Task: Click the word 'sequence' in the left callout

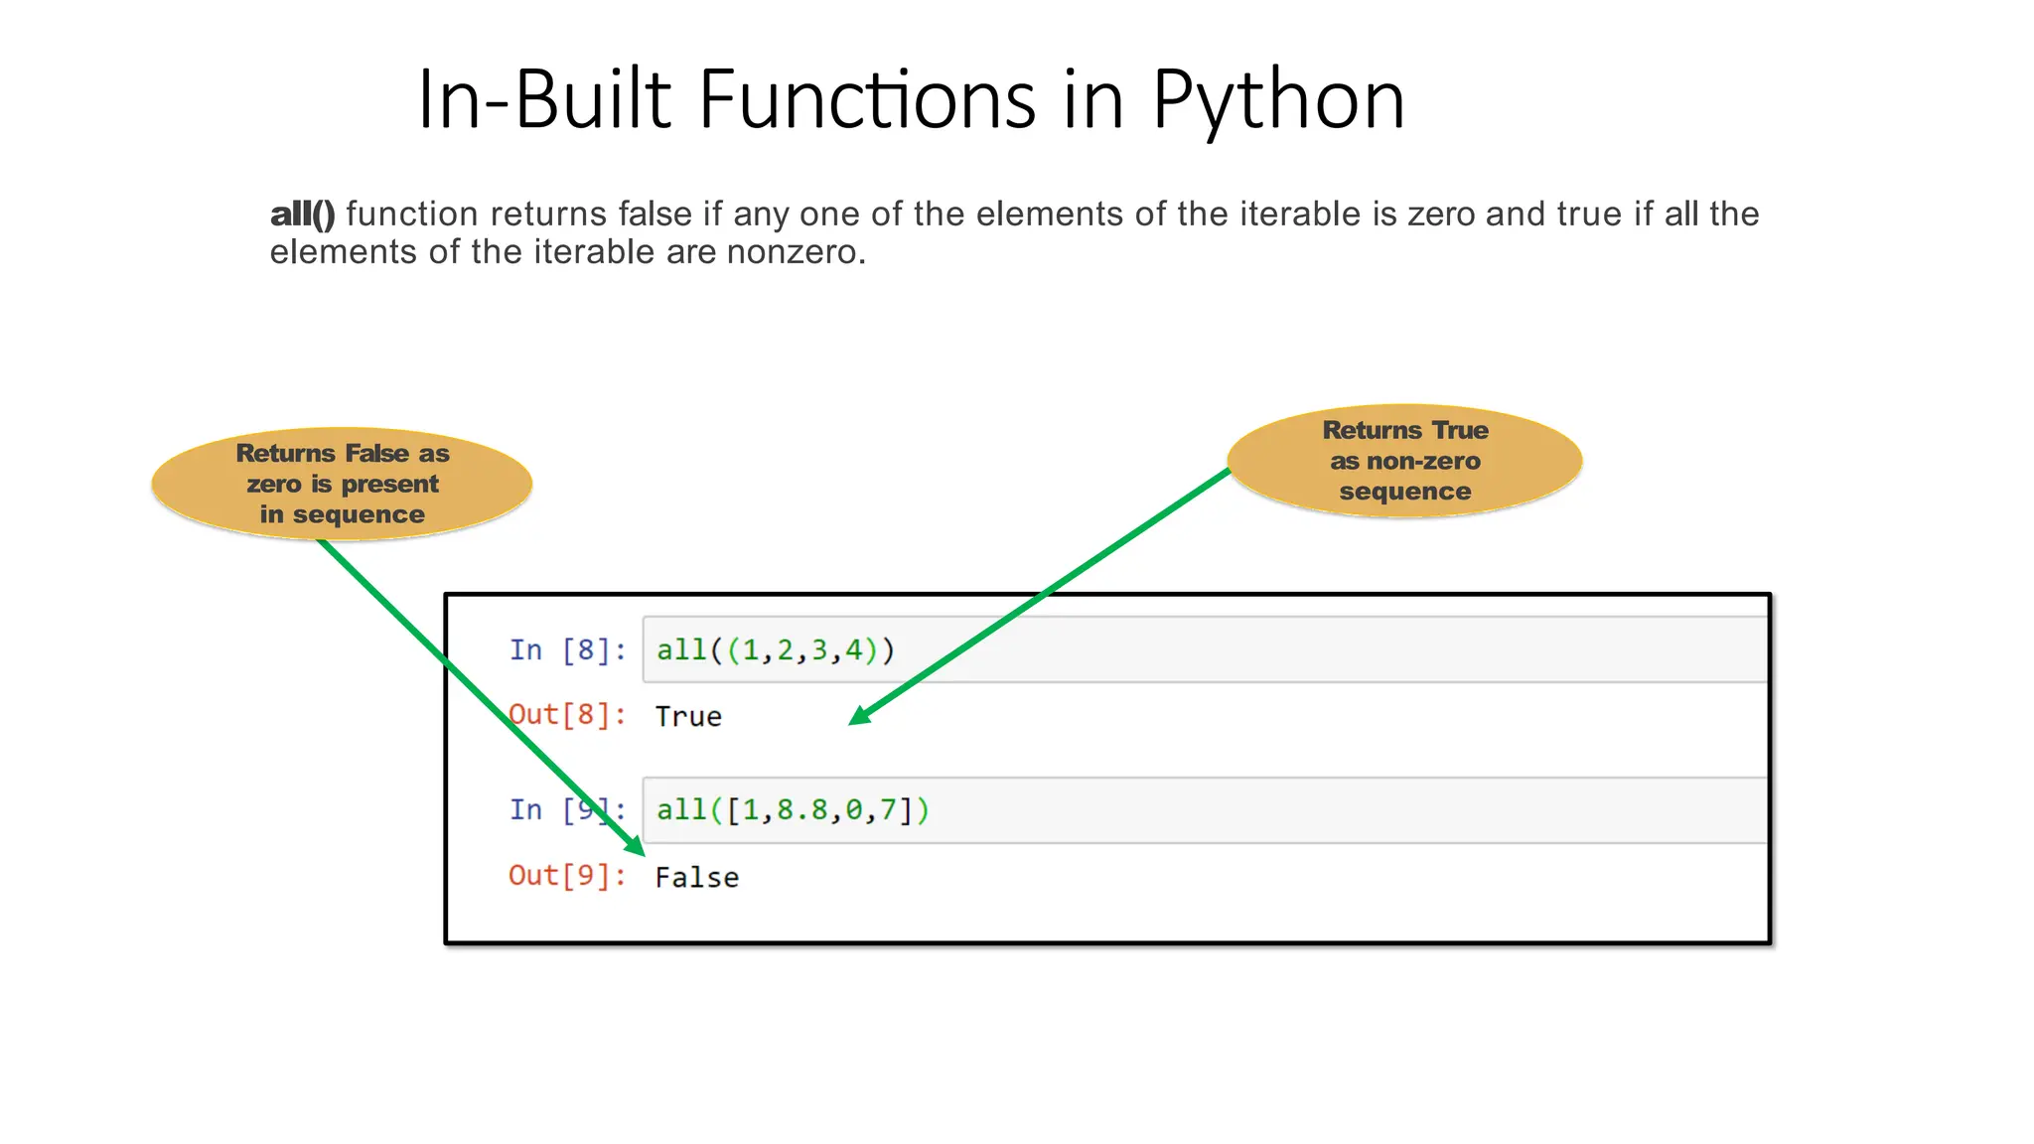Action: tap(358, 514)
